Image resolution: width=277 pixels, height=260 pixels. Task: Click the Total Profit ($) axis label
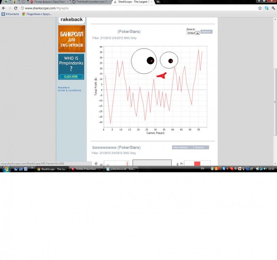(96, 86)
